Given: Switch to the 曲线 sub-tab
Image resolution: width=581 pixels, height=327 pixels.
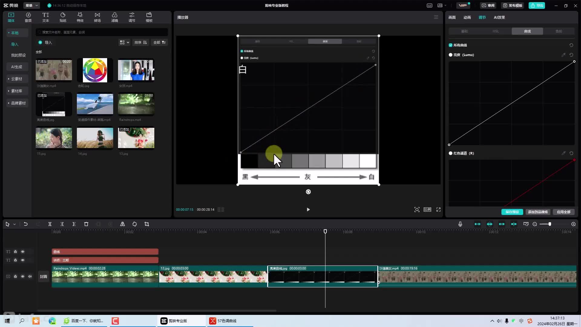Looking at the screenshot, I should [527, 31].
